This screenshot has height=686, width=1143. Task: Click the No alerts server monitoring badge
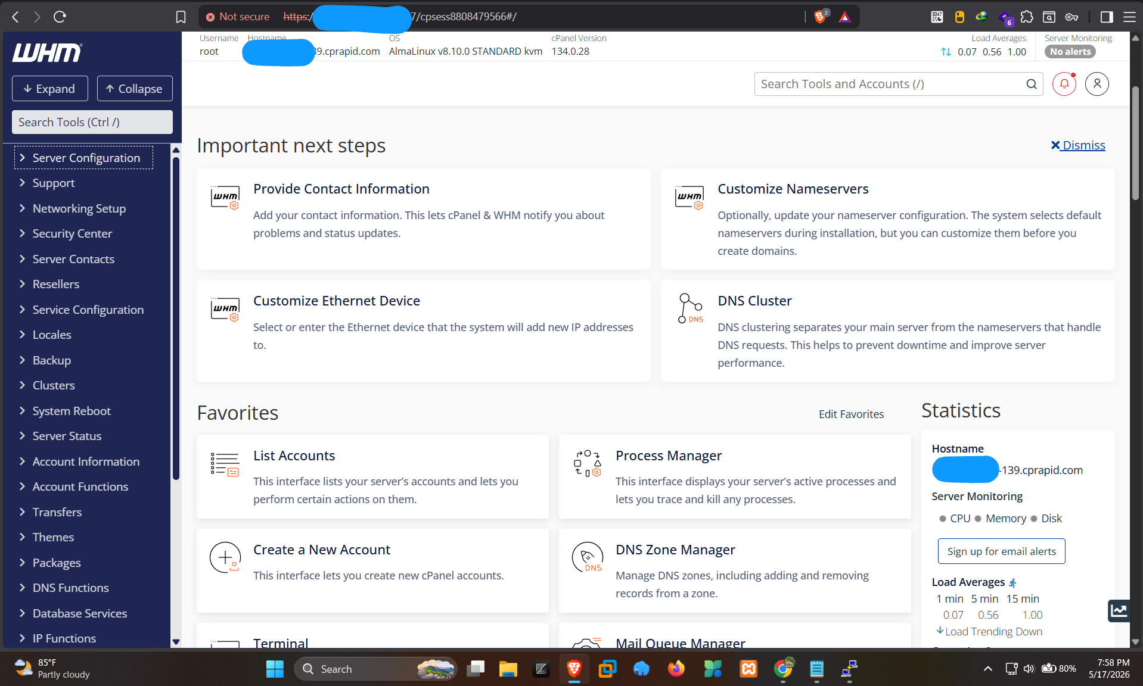click(1070, 52)
